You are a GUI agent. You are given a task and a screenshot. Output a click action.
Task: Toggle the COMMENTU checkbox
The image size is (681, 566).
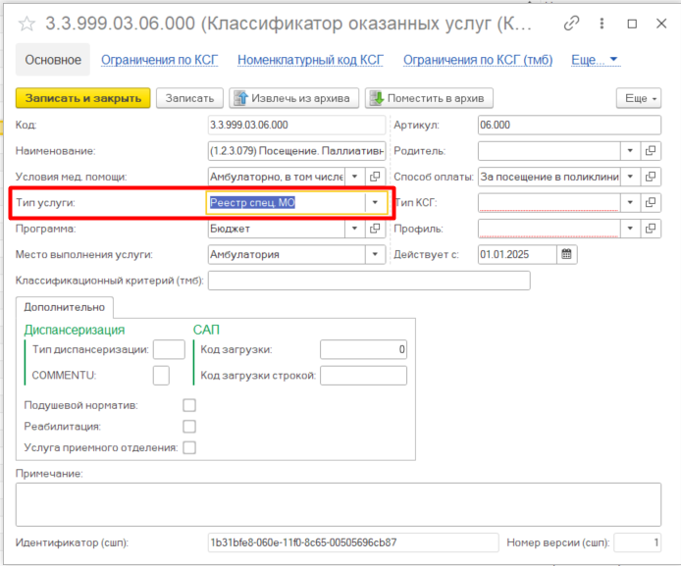161,376
